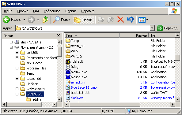Click the 204 КБ size of alcupd.exe
Image resolution: width=182 pixels, height=115 pixels.
142,77
